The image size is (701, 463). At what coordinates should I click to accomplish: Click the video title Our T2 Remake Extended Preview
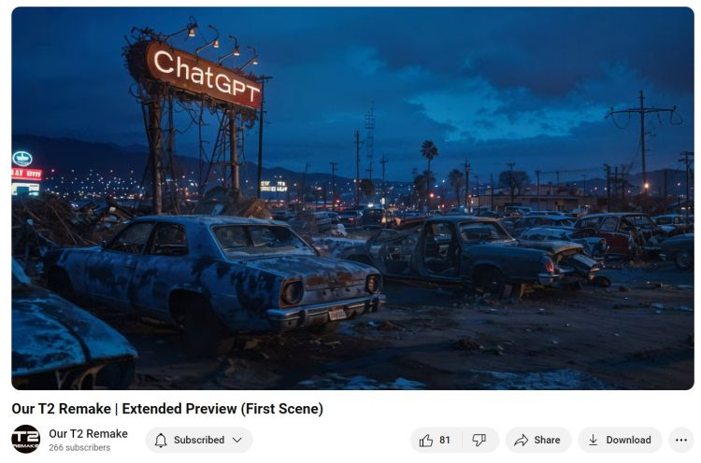point(167,409)
